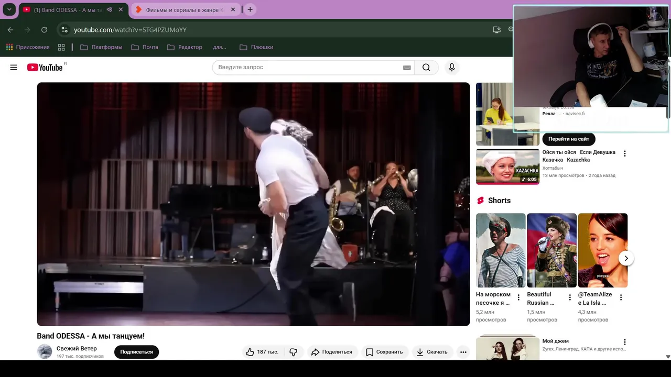Close the Фильмы и сериалы tab
This screenshot has width=671, height=377.
tap(233, 9)
